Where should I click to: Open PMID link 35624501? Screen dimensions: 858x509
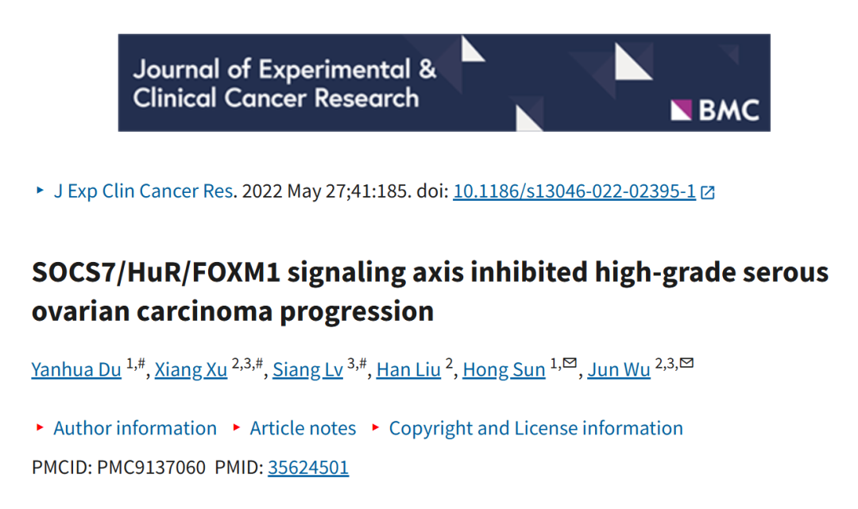[308, 468]
